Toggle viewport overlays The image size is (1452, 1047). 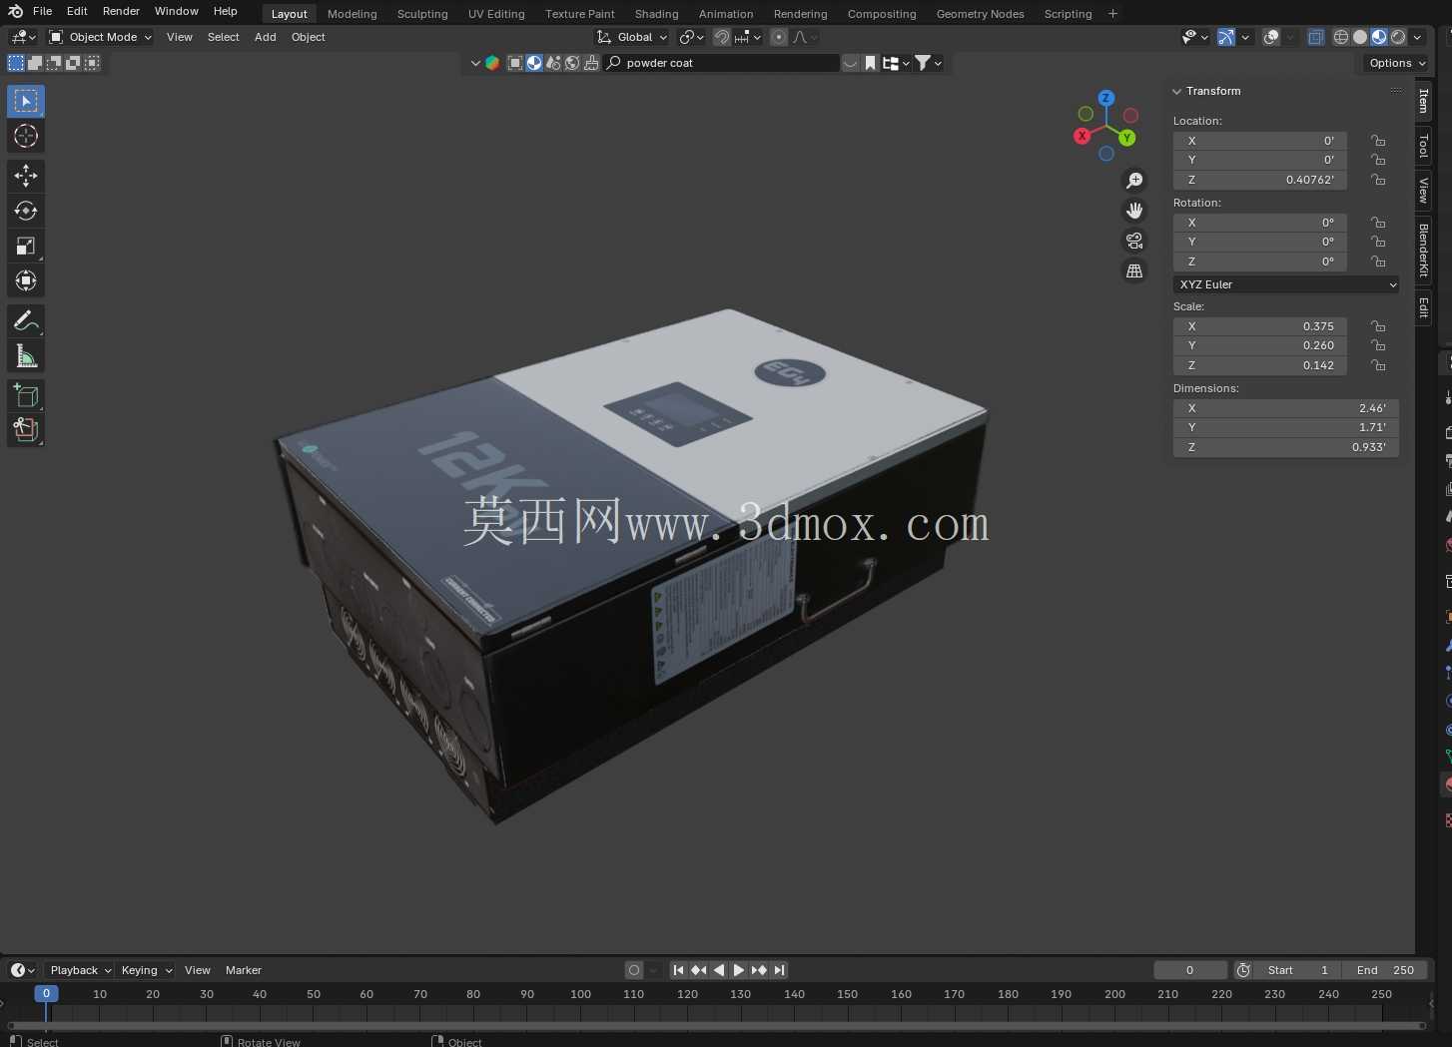point(1271,37)
